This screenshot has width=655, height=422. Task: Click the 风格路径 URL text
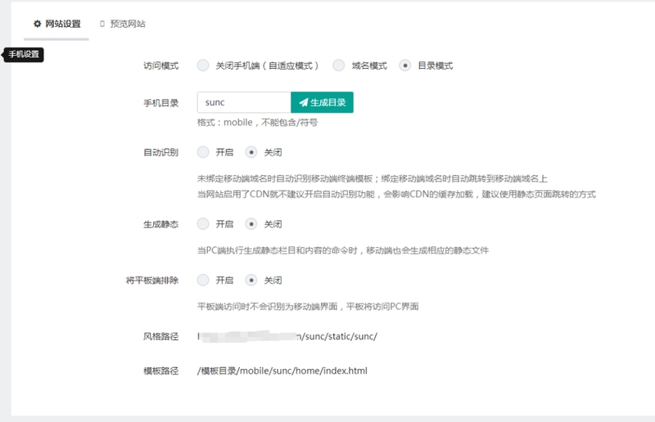[x=287, y=336]
